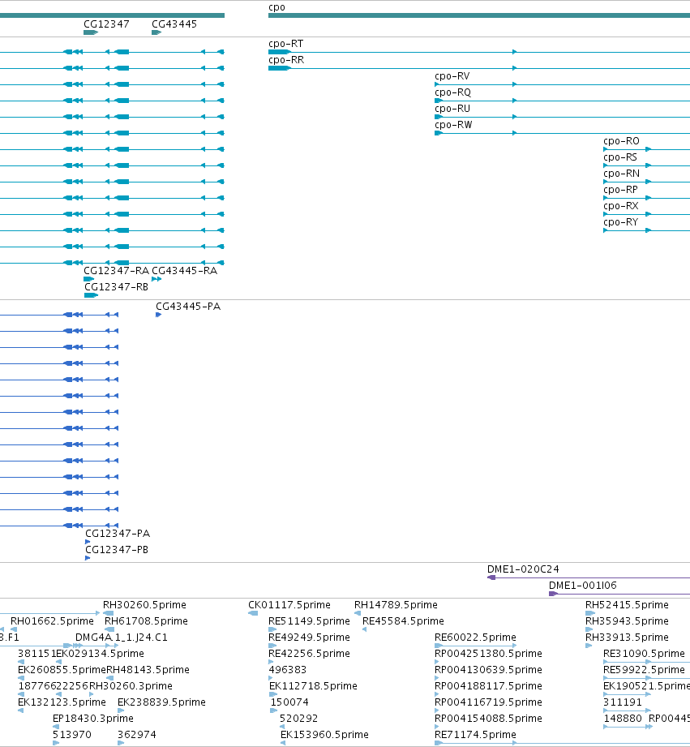Viewport: 690px width, 747px height.
Task: Click the CG12347 gene arrow glyph
Action: 91,32
